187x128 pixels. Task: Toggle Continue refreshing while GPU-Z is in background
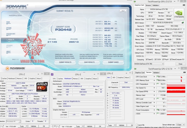point(137,127)
